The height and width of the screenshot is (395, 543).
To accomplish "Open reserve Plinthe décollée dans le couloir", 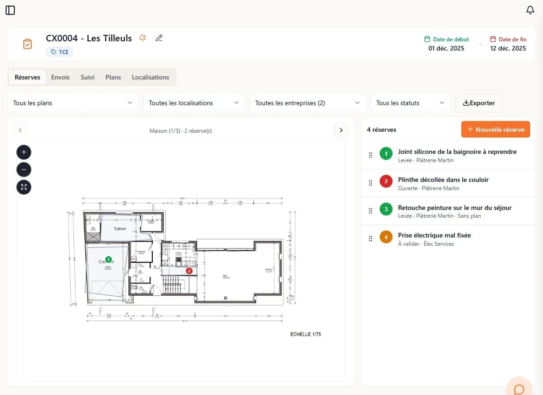I will (448, 183).
